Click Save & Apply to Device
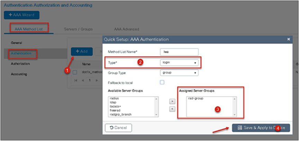The width and height of the screenshot is (299, 141). [261, 128]
